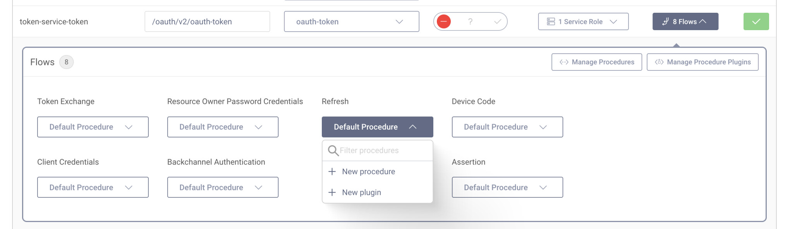The width and height of the screenshot is (790, 229).
Task: Open the oauth-token endpoint type dropdown
Action: coord(351,22)
